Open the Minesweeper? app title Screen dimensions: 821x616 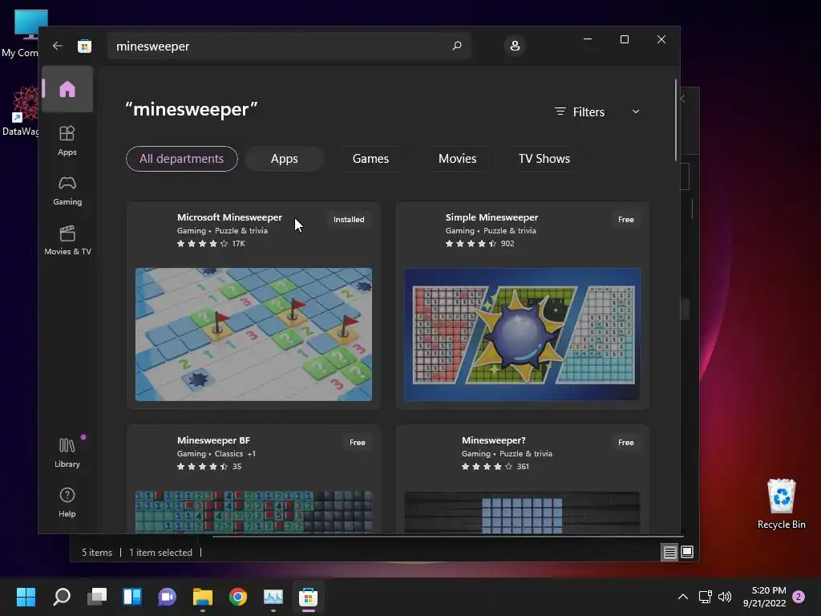pyautogui.click(x=494, y=440)
